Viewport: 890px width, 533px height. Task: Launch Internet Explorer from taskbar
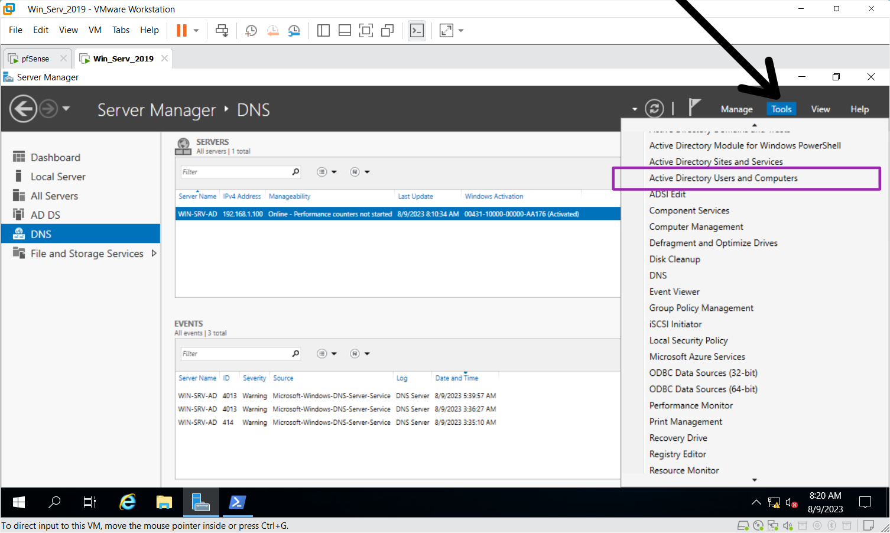(x=128, y=502)
